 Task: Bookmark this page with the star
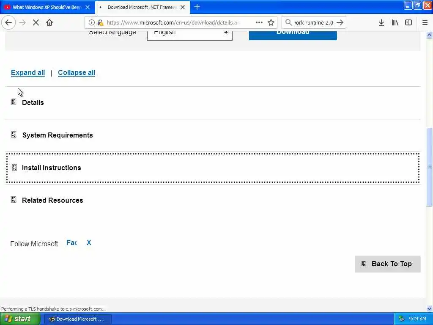pyautogui.click(x=271, y=22)
